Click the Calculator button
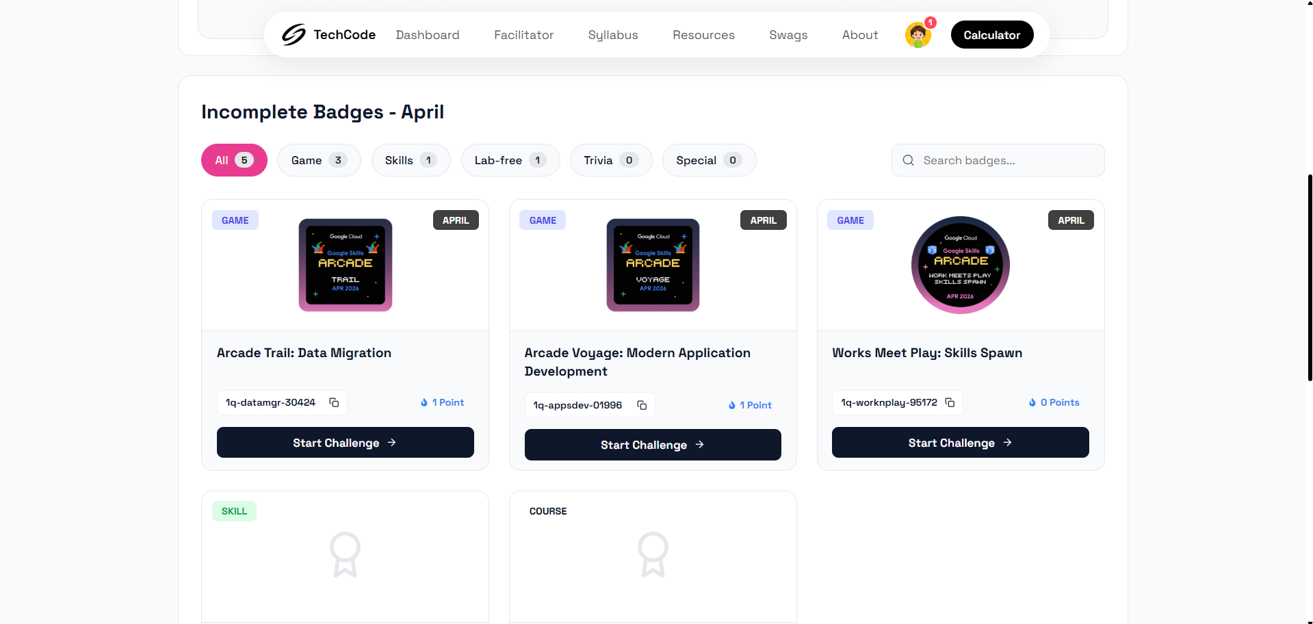The width and height of the screenshot is (1313, 624). pyautogui.click(x=991, y=34)
